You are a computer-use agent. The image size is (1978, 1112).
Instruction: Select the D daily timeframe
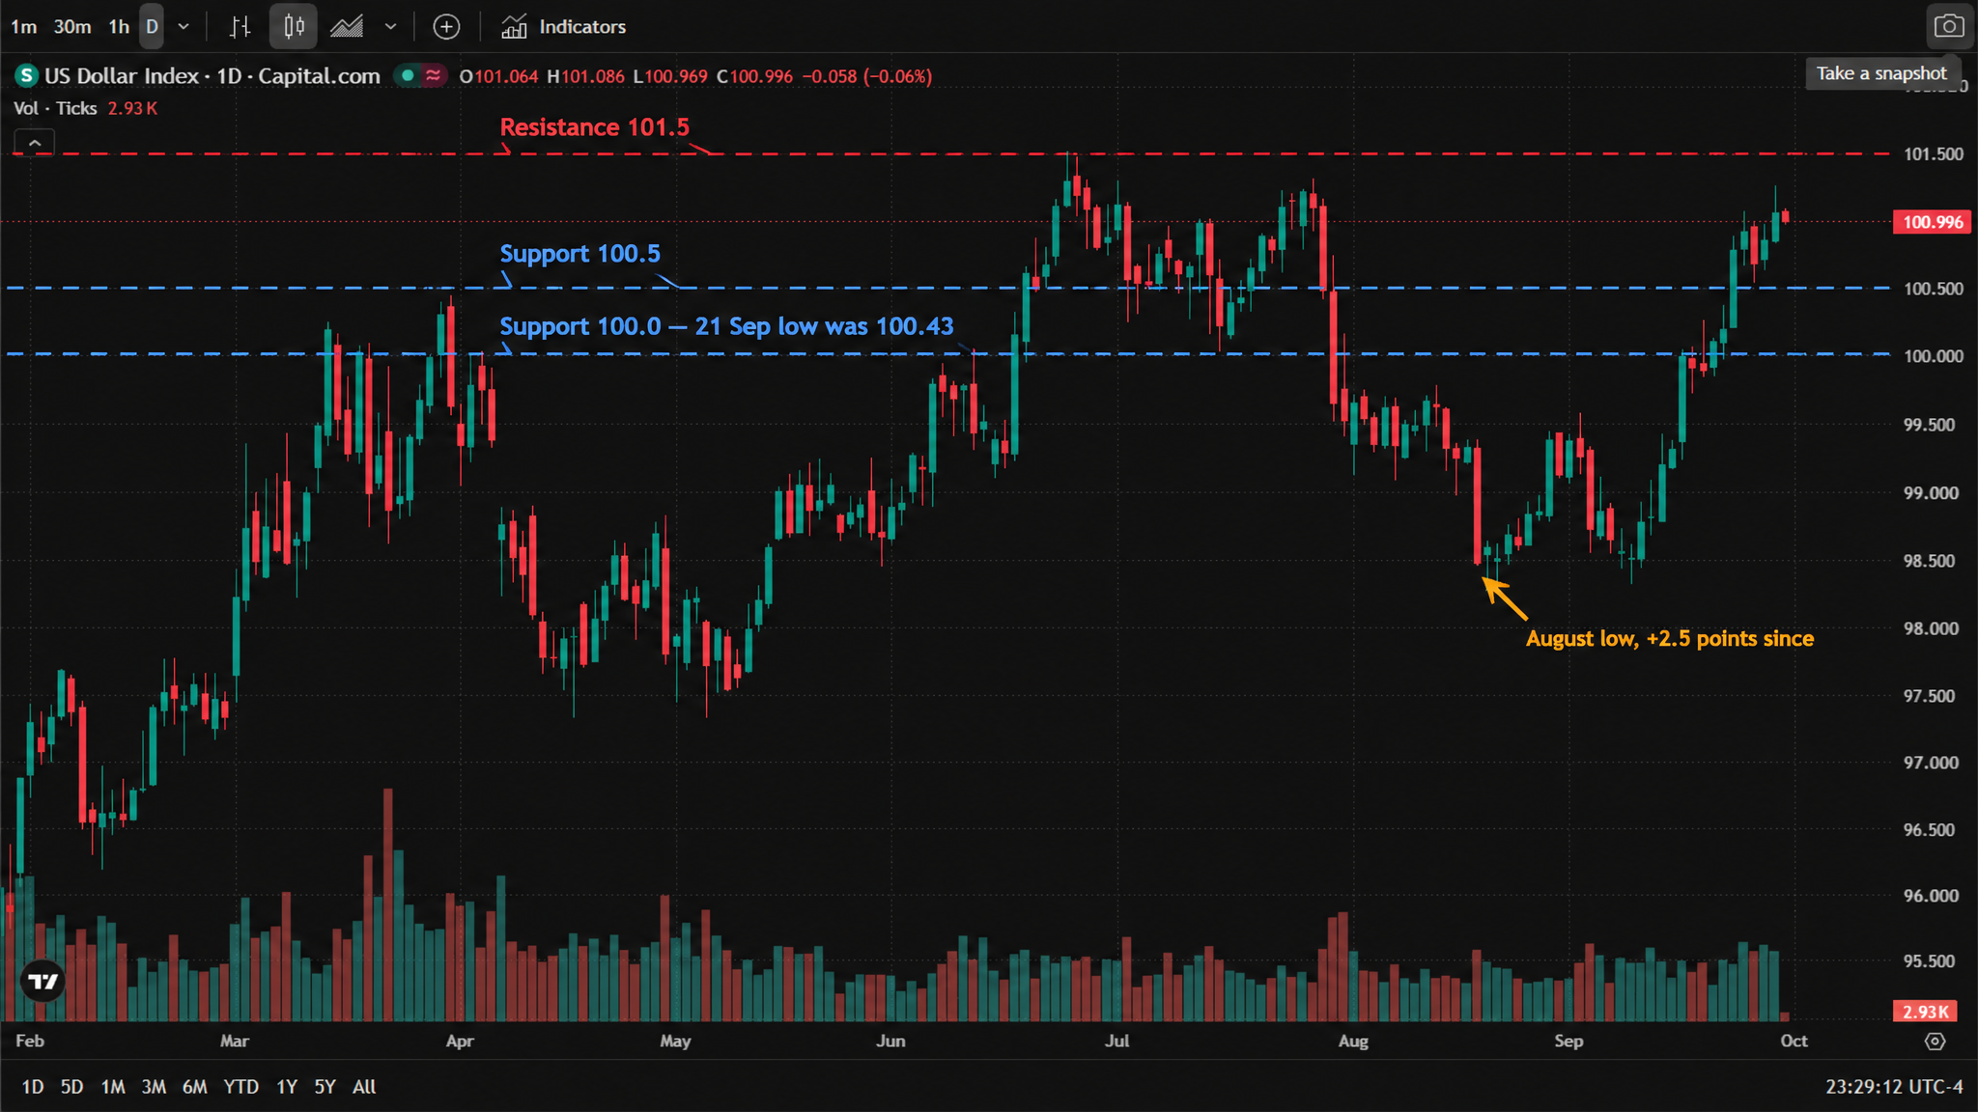pos(152,27)
